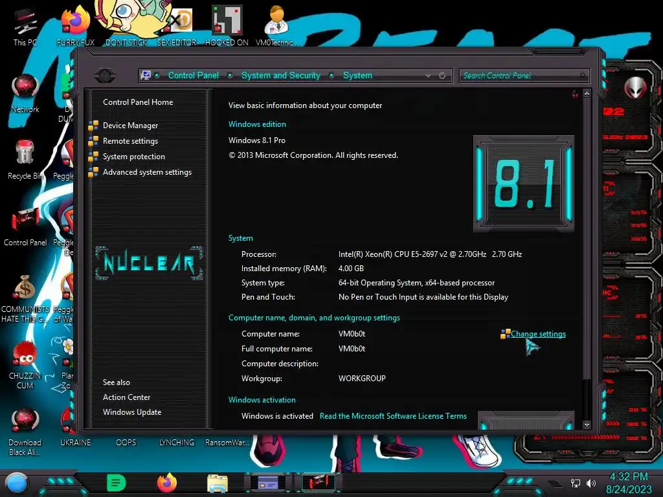This screenshot has width=663, height=497.
Task: Open Control Panel Home
Action: (138, 102)
